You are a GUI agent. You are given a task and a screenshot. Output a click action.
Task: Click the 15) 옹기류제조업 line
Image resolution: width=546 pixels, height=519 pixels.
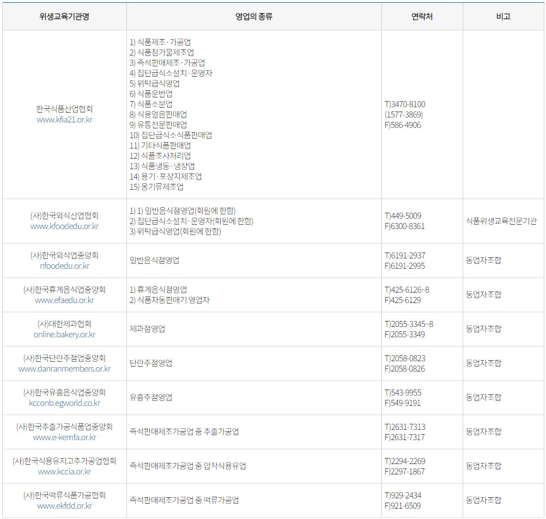[157, 187]
